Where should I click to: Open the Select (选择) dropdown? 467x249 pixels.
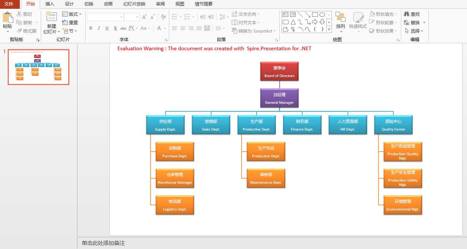[x=413, y=31]
